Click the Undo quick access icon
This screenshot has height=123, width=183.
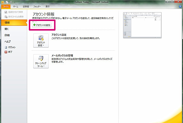(11, 2)
